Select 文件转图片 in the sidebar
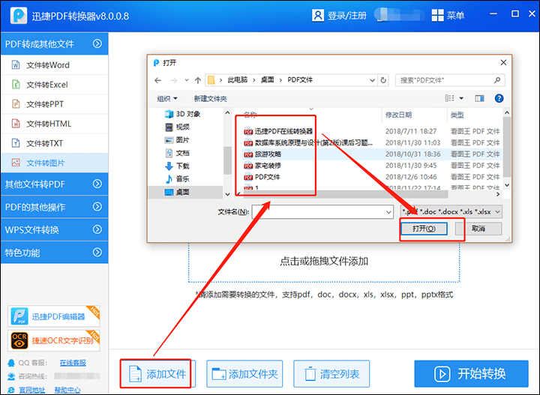 click(55, 163)
